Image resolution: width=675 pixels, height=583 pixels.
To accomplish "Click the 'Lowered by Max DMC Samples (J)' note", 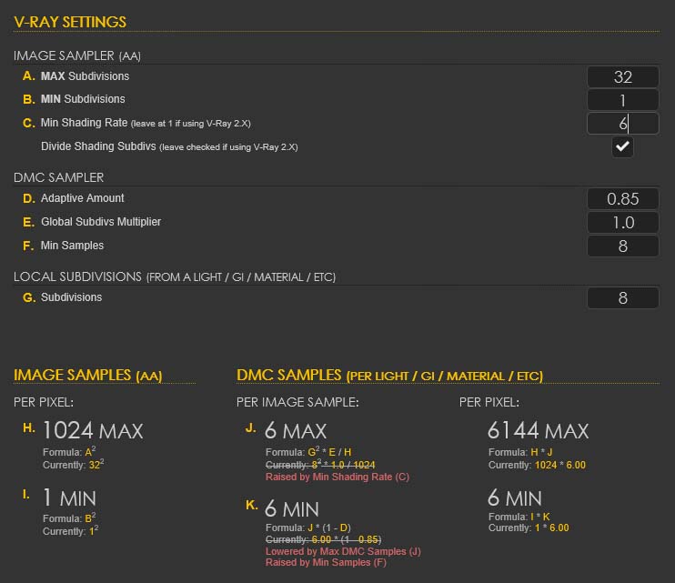I will (342, 551).
